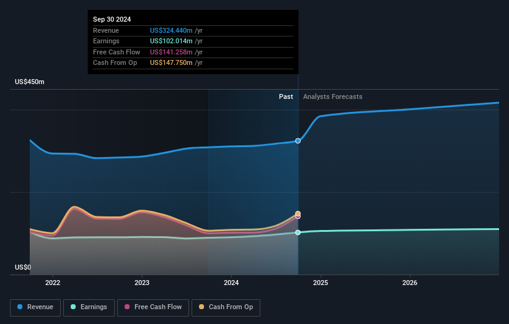
Task: Toggle the Revenue legend series
Action: (35, 307)
